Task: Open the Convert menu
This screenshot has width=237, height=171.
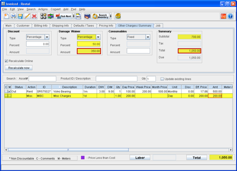Action: tap(56, 9)
